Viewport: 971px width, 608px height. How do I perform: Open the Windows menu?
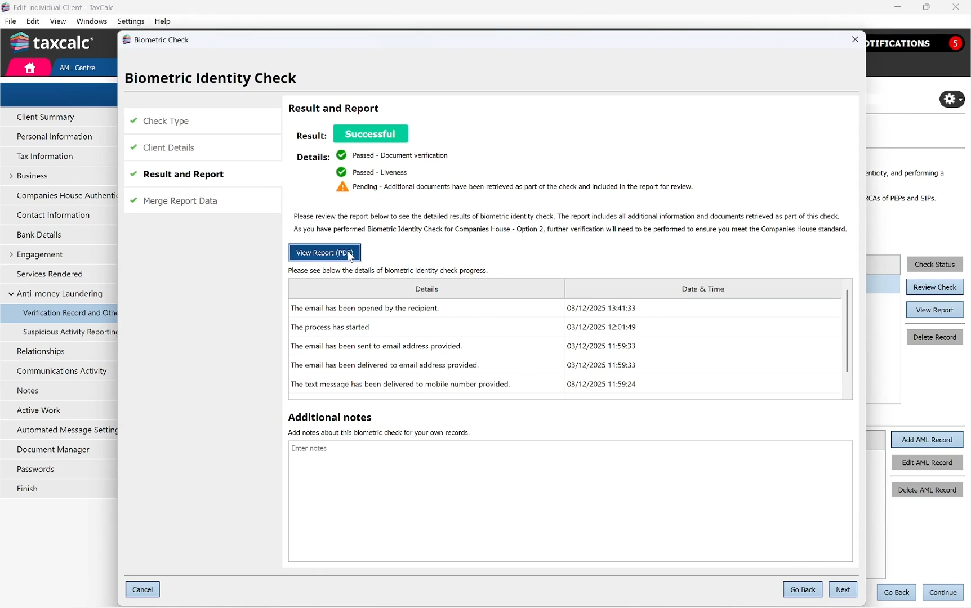pyautogui.click(x=92, y=21)
